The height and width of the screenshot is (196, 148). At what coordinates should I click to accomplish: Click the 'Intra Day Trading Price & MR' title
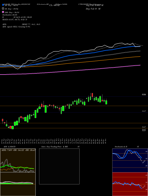(x=55, y=147)
